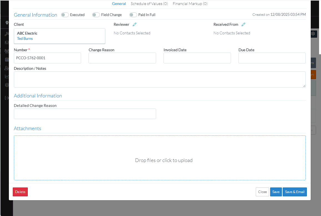Click the Drop files upload area

[160, 158]
